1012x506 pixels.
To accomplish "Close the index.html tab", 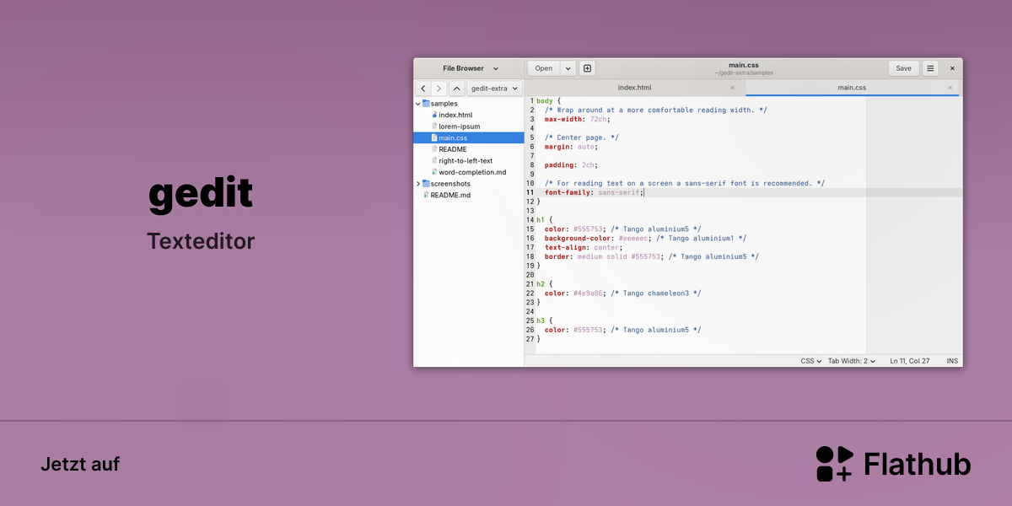I will click(732, 88).
